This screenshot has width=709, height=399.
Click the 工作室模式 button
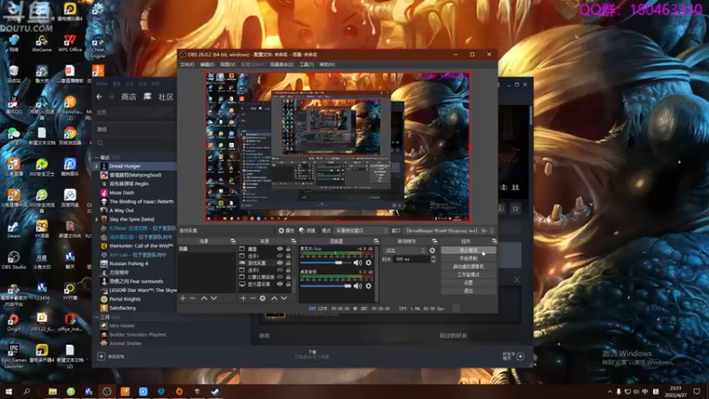pos(469,275)
